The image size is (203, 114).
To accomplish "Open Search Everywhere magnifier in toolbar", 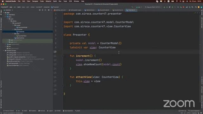I will pyautogui.click(x=196, y=7).
